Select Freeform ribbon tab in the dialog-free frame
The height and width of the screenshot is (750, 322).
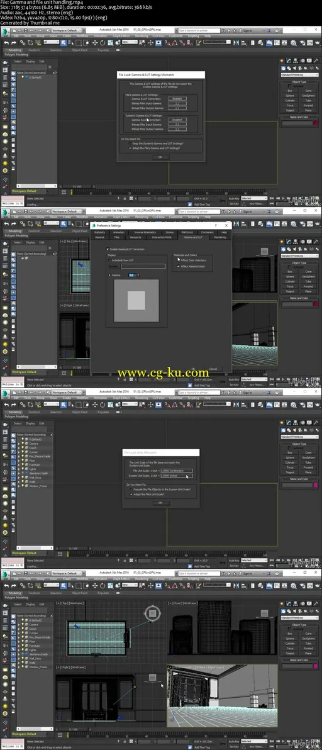35,593
